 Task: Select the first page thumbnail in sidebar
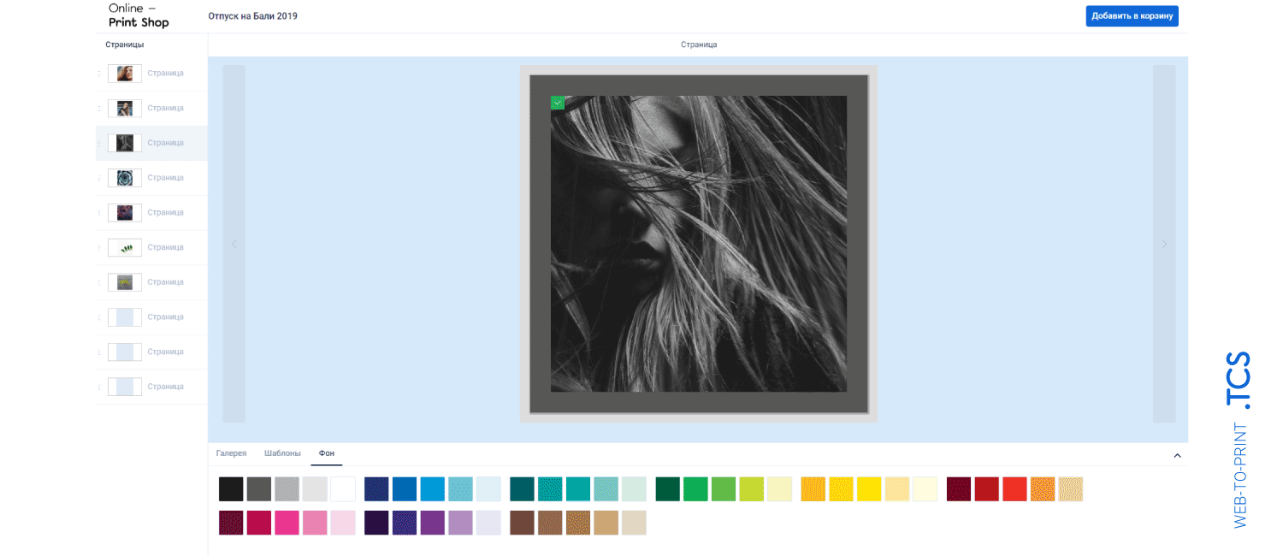(125, 74)
